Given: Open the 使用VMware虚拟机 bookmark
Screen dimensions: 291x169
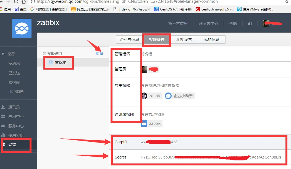Looking at the screenshot, I should (x=255, y=9).
